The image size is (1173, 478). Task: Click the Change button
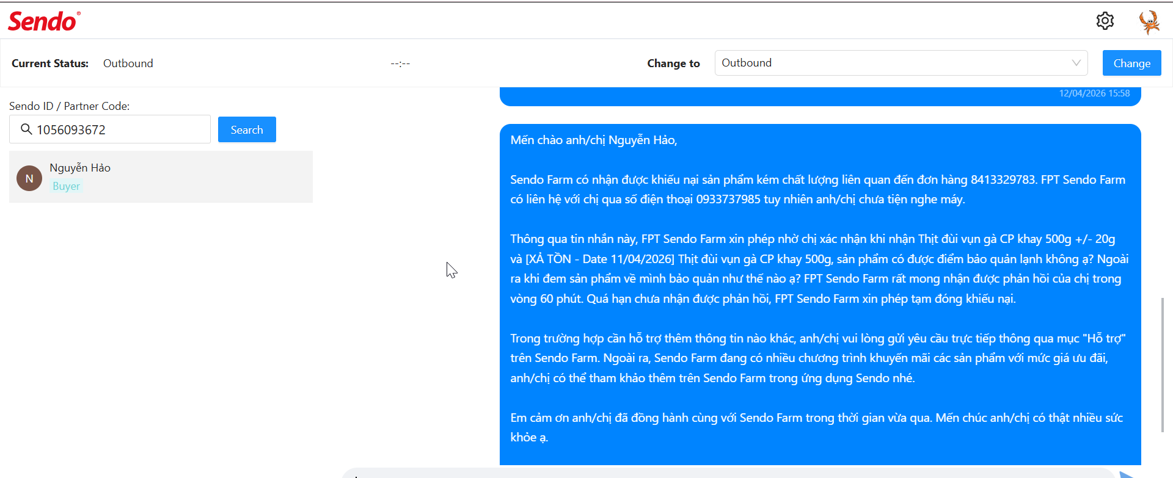click(1131, 63)
